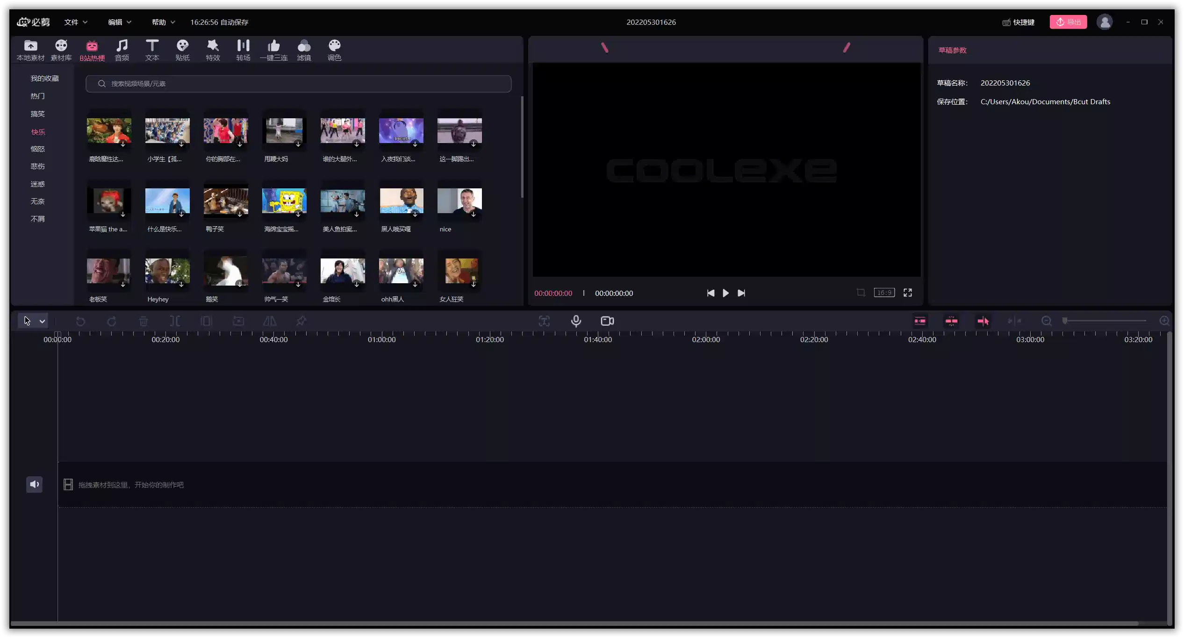Expand the 文件 menu dropdown
The image size is (1184, 638).
pyautogui.click(x=76, y=22)
